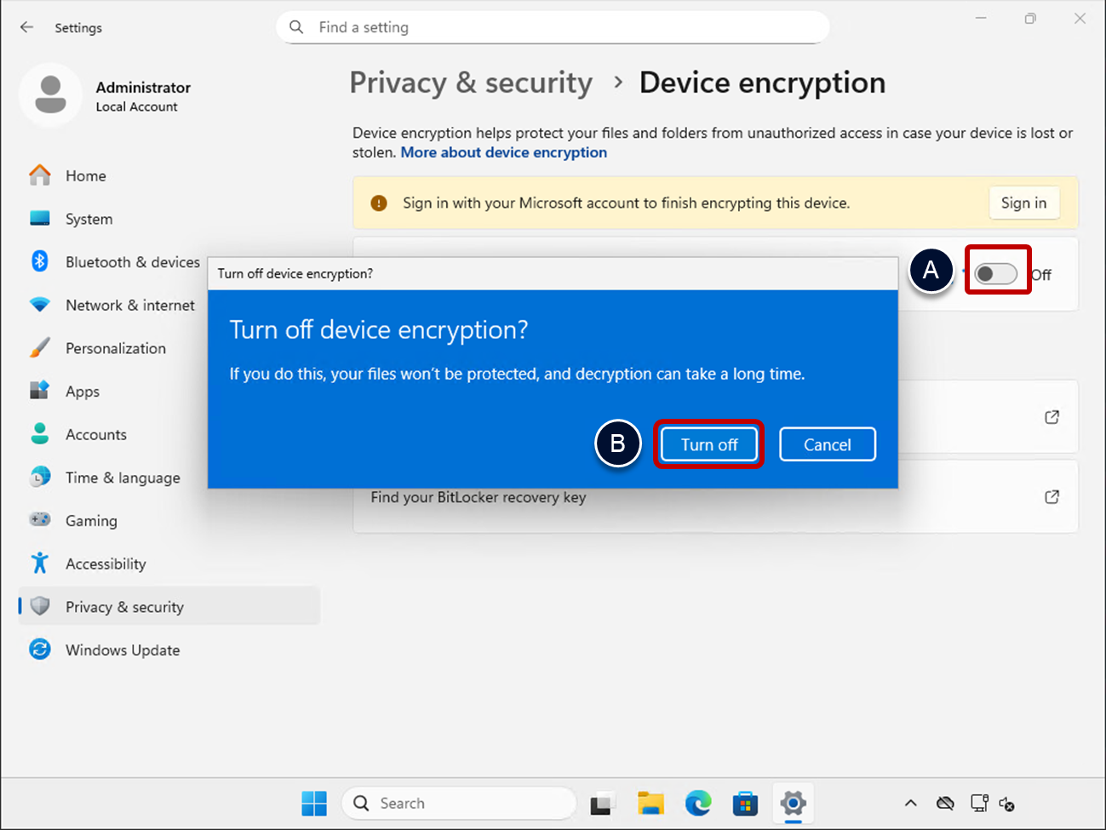Open Microsoft Edge from the taskbar
This screenshot has height=830, width=1106.
coord(698,803)
